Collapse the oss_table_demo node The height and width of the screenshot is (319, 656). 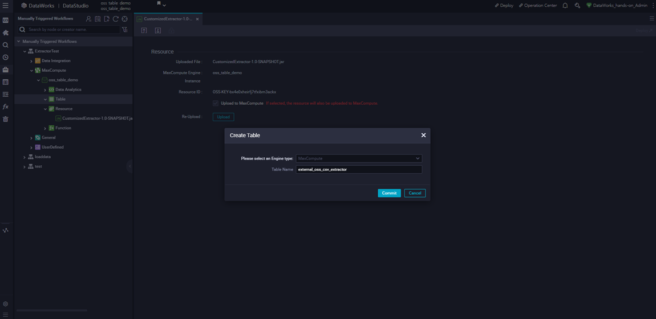click(38, 80)
